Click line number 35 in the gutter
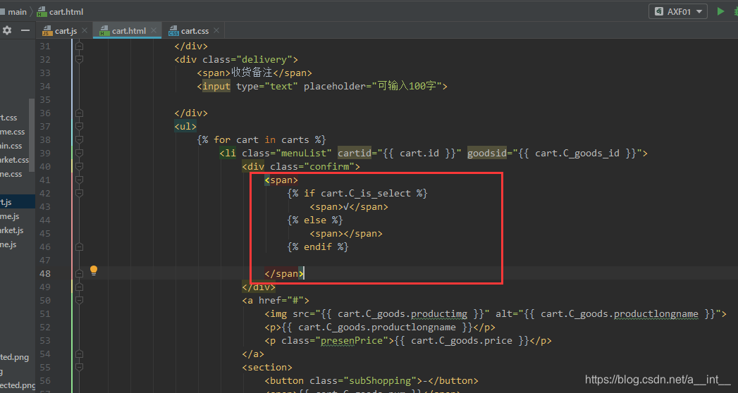The height and width of the screenshot is (393, 738). pos(44,100)
